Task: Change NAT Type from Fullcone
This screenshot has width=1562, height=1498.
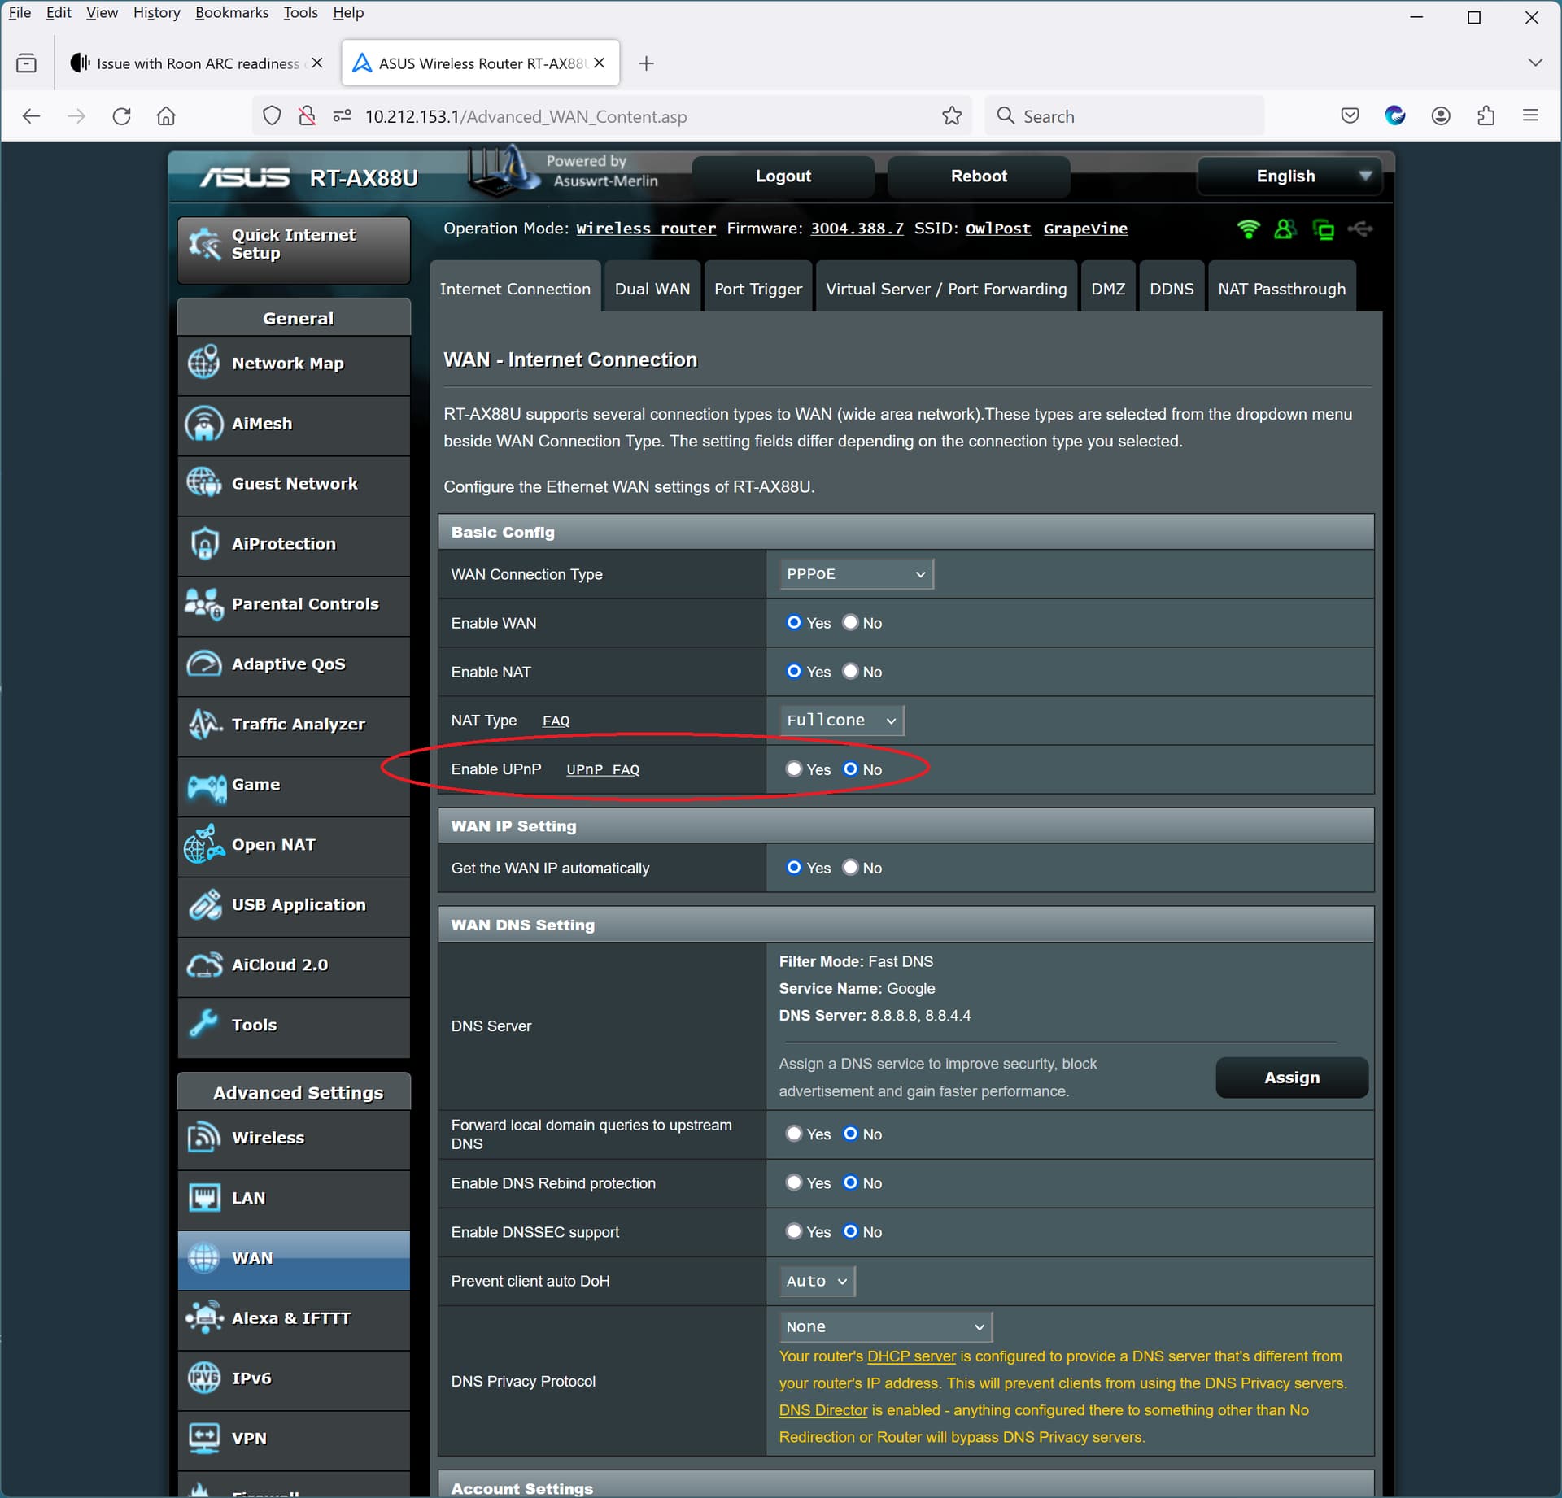Action: (840, 720)
